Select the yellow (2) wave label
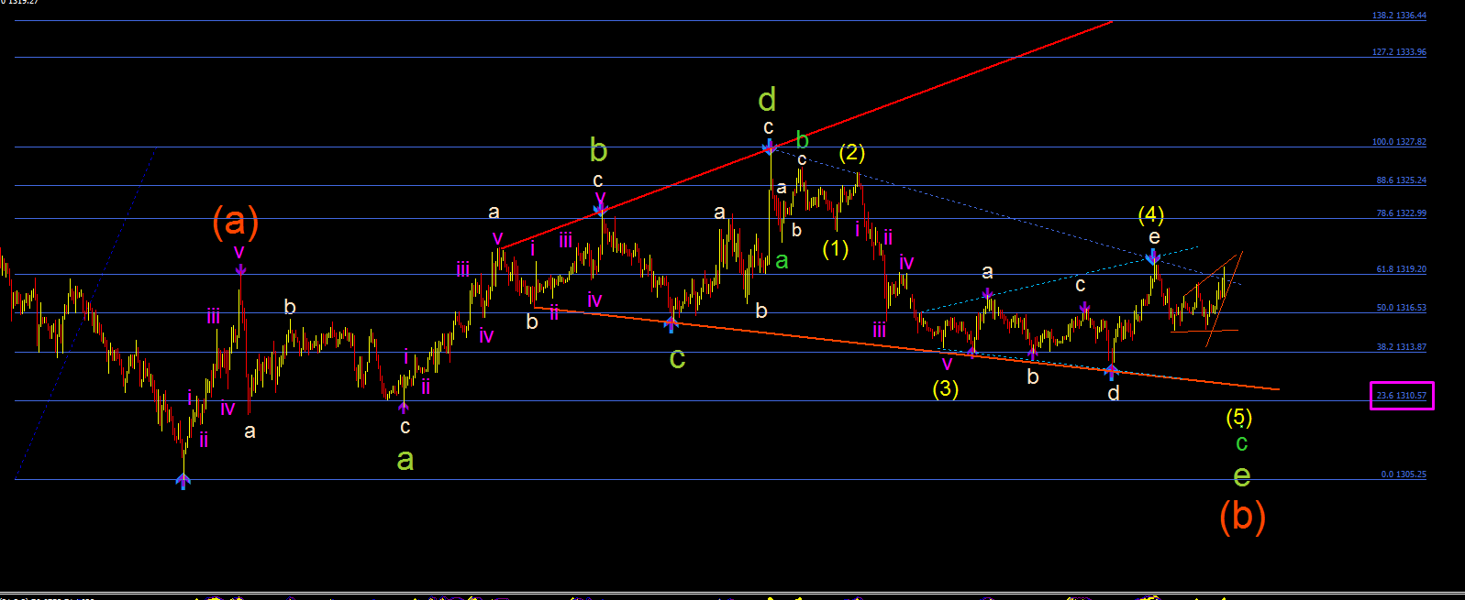Image resolution: width=1465 pixels, height=600 pixels. (851, 152)
